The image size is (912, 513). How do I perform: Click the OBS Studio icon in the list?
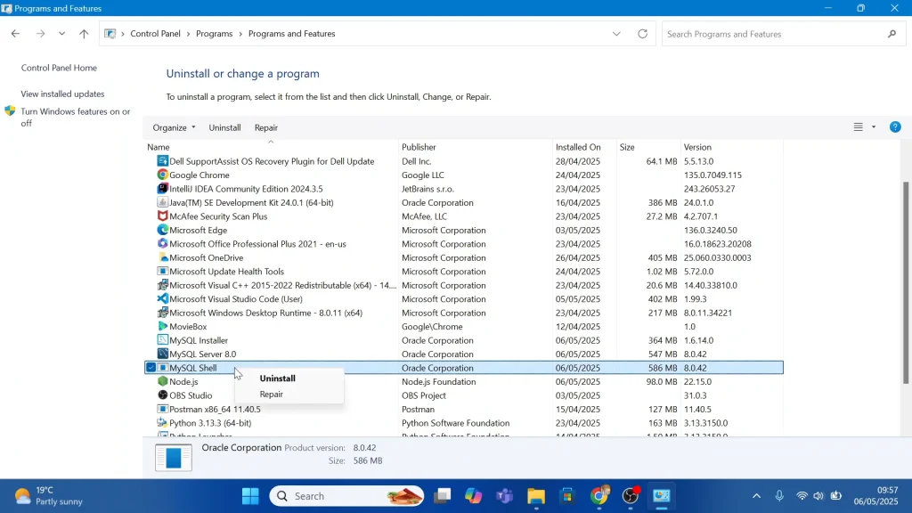pyautogui.click(x=162, y=395)
